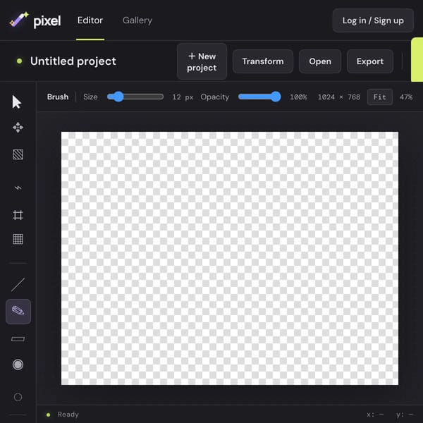Click the 100% opacity value

coord(298,97)
